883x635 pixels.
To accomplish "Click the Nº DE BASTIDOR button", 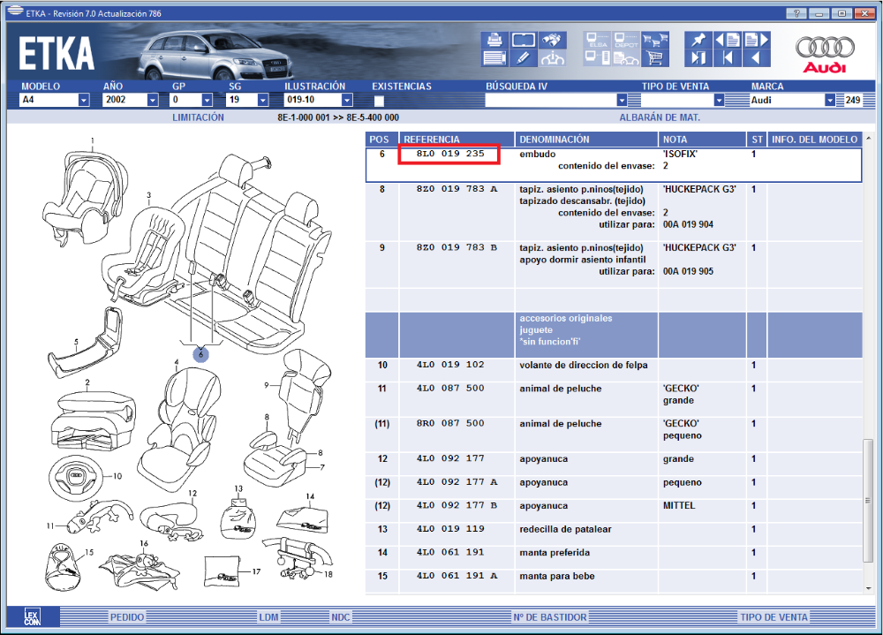I will pyautogui.click(x=549, y=617).
